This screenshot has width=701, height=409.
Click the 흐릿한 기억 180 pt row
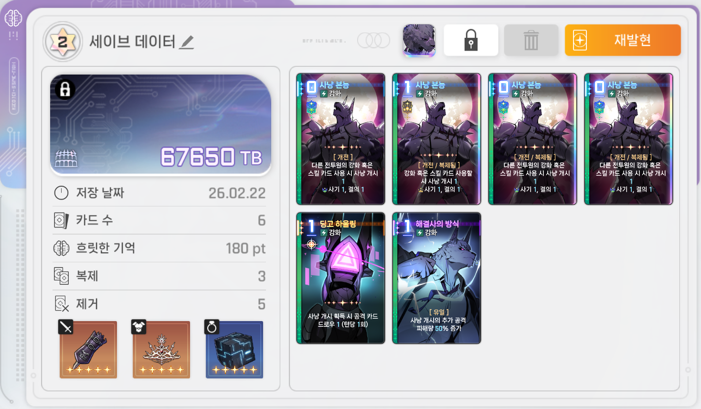[159, 248]
